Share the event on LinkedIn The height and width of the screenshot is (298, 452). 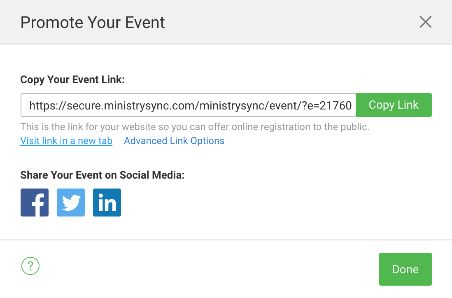(x=107, y=203)
